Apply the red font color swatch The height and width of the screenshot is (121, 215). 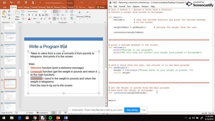pos(29,19)
